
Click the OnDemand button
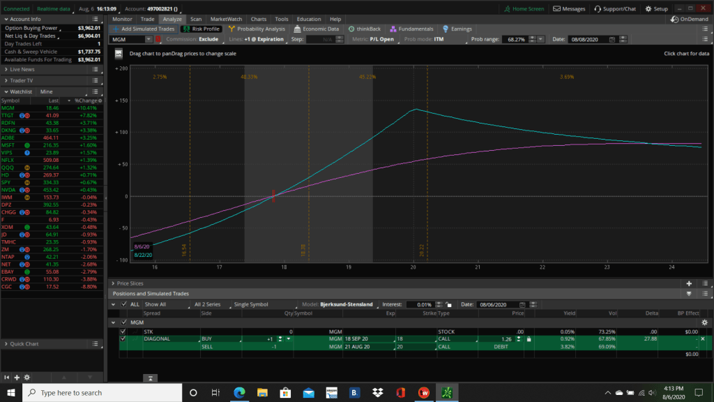point(689,19)
